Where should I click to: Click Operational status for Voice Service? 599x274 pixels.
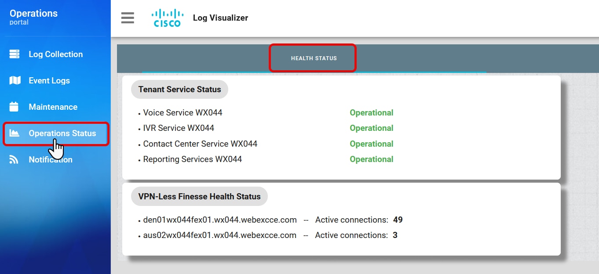click(371, 113)
